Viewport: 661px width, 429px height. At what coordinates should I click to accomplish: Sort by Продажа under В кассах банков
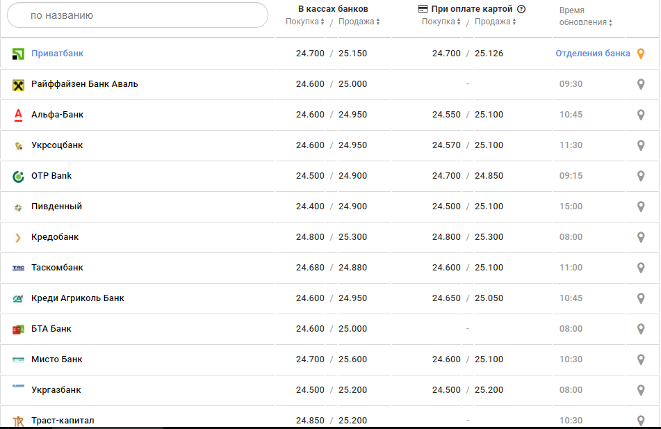point(359,22)
